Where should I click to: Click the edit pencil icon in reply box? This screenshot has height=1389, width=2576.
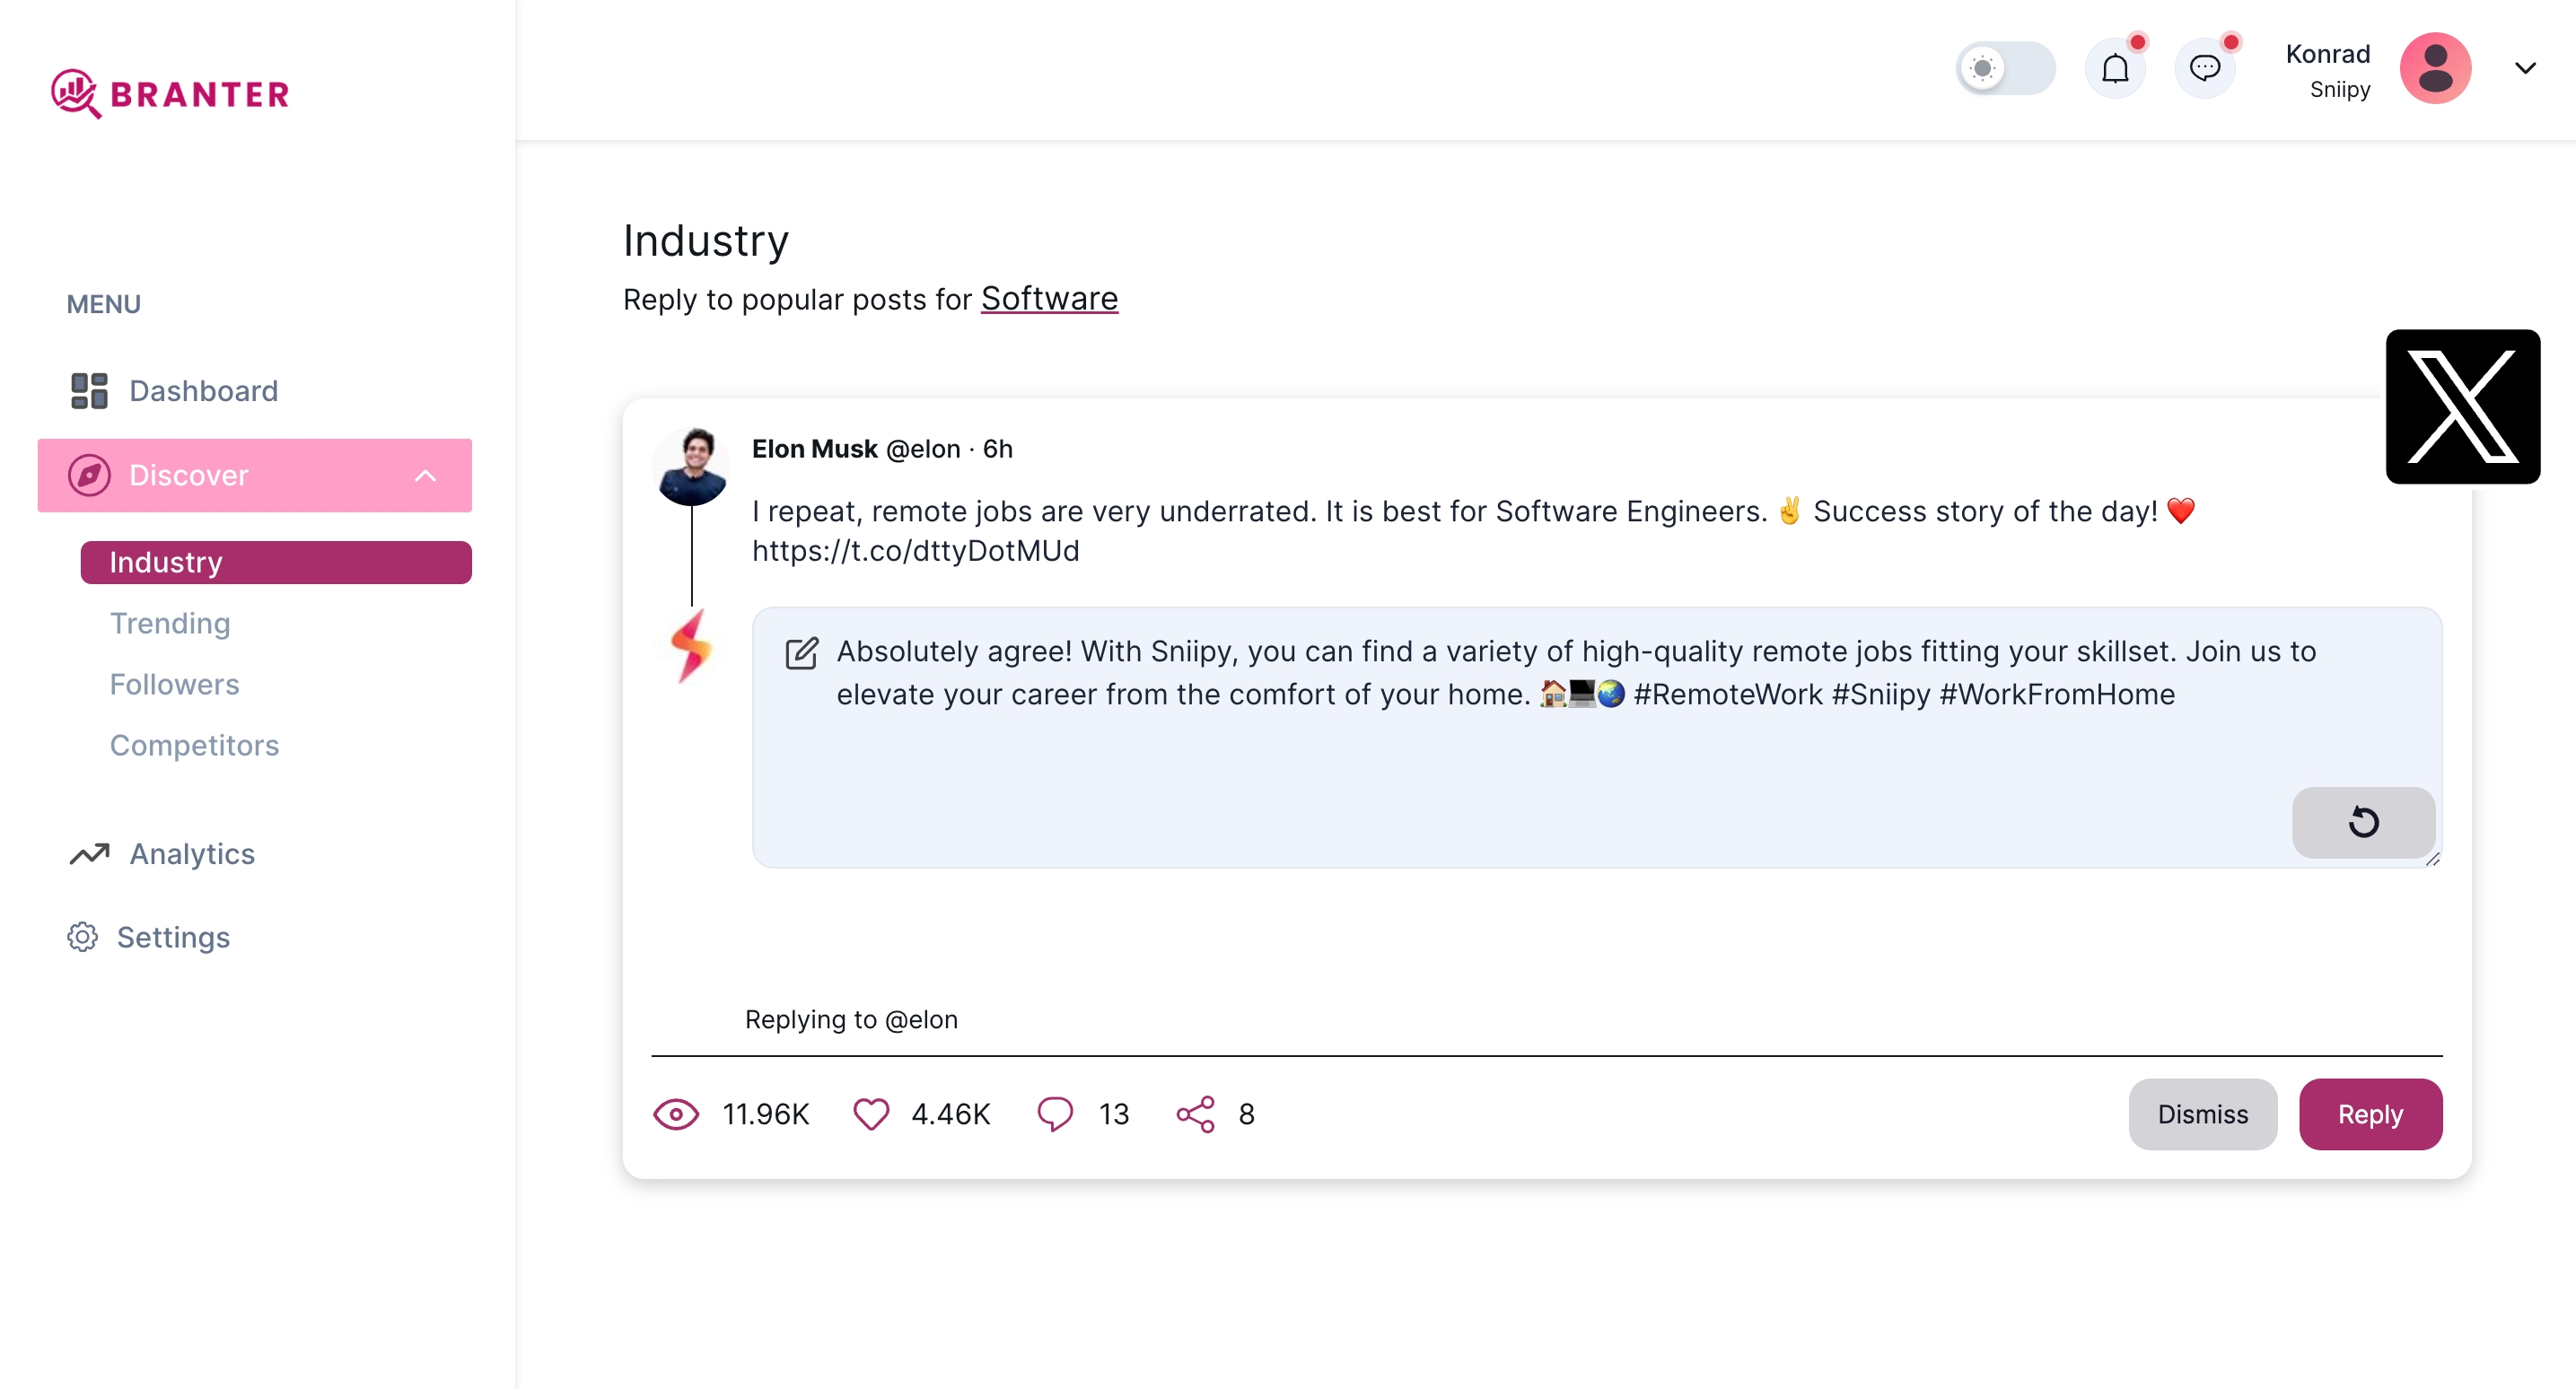click(801, 653)
